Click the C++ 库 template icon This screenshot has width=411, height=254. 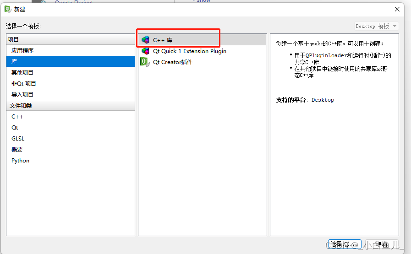tap(145, 40)
